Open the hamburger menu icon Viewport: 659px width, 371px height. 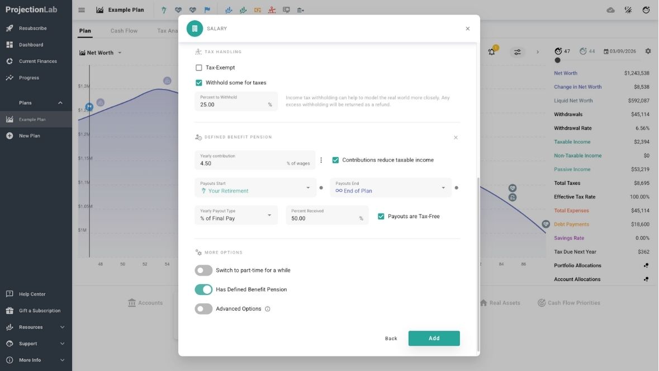[82, 10]
